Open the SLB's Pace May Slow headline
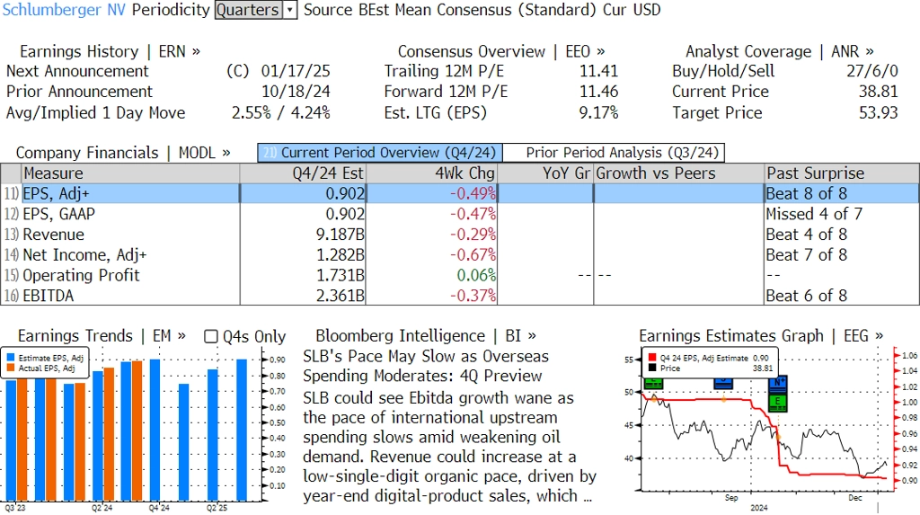The height and width of the screenshot is (515, 920). [426, 366]
